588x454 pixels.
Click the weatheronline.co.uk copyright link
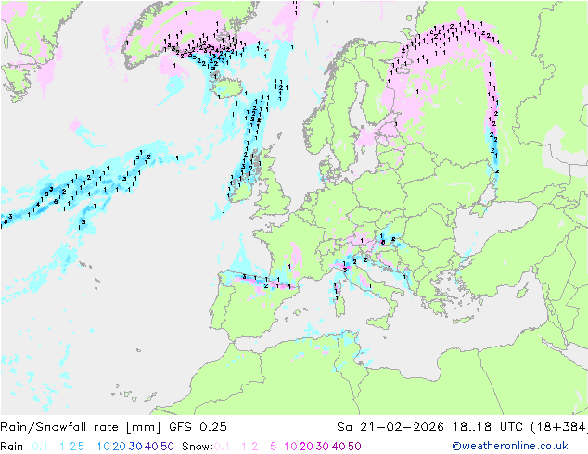point(510,446)
